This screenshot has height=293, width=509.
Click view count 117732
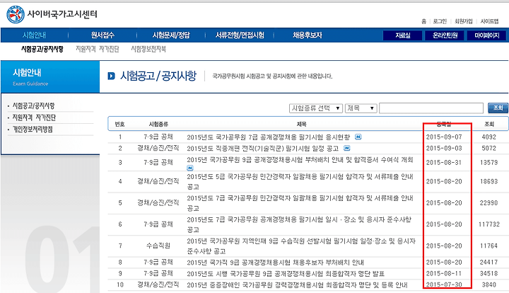click(489, 224)
